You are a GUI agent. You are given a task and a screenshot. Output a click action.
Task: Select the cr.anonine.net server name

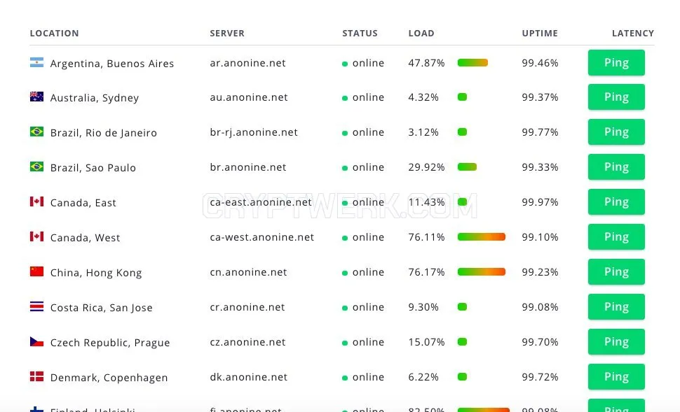pyautogui.click(x=247, y=307)
